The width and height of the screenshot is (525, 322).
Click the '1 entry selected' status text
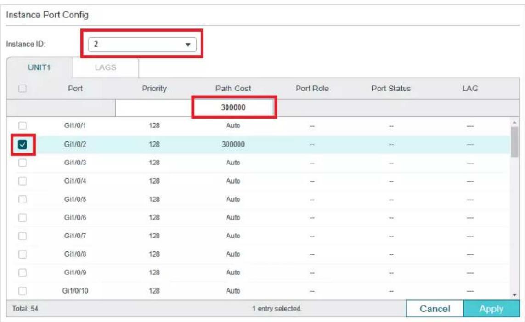pyautogui.click(x=277, y=308)
